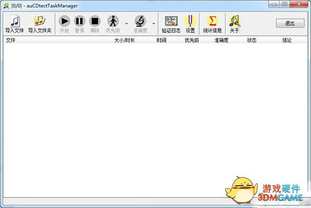Sort by the 状态 column header

252,40
